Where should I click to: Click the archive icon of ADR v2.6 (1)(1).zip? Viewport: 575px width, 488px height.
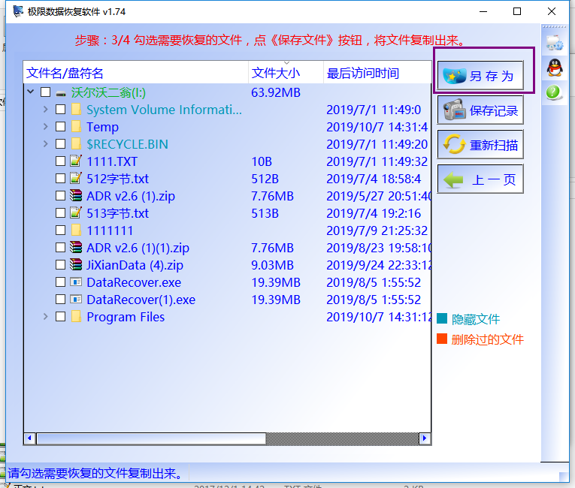coord(76,247)
